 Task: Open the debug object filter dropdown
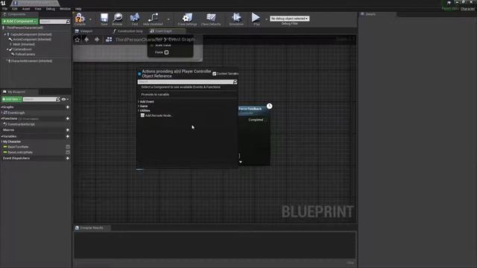289,19
